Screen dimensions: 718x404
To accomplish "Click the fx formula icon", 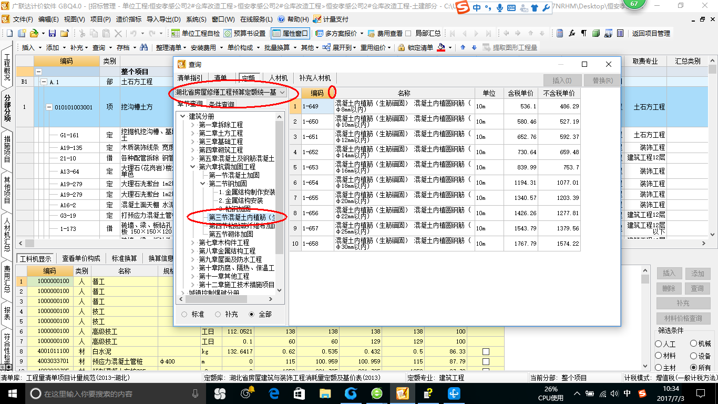I will [572, 33].
